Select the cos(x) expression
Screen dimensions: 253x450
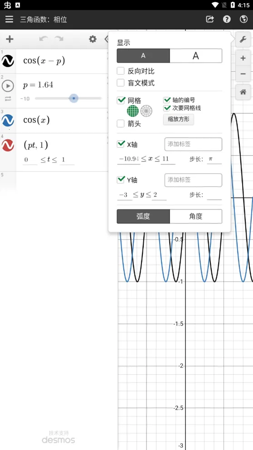click(x=36, y=120)
